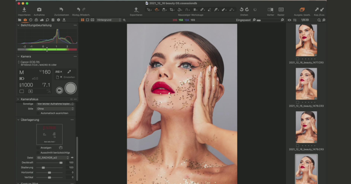This screenshot has width=351, height=184.
Task: Open Überlagerung panel three-dot menu
Action: pos(72,120)
